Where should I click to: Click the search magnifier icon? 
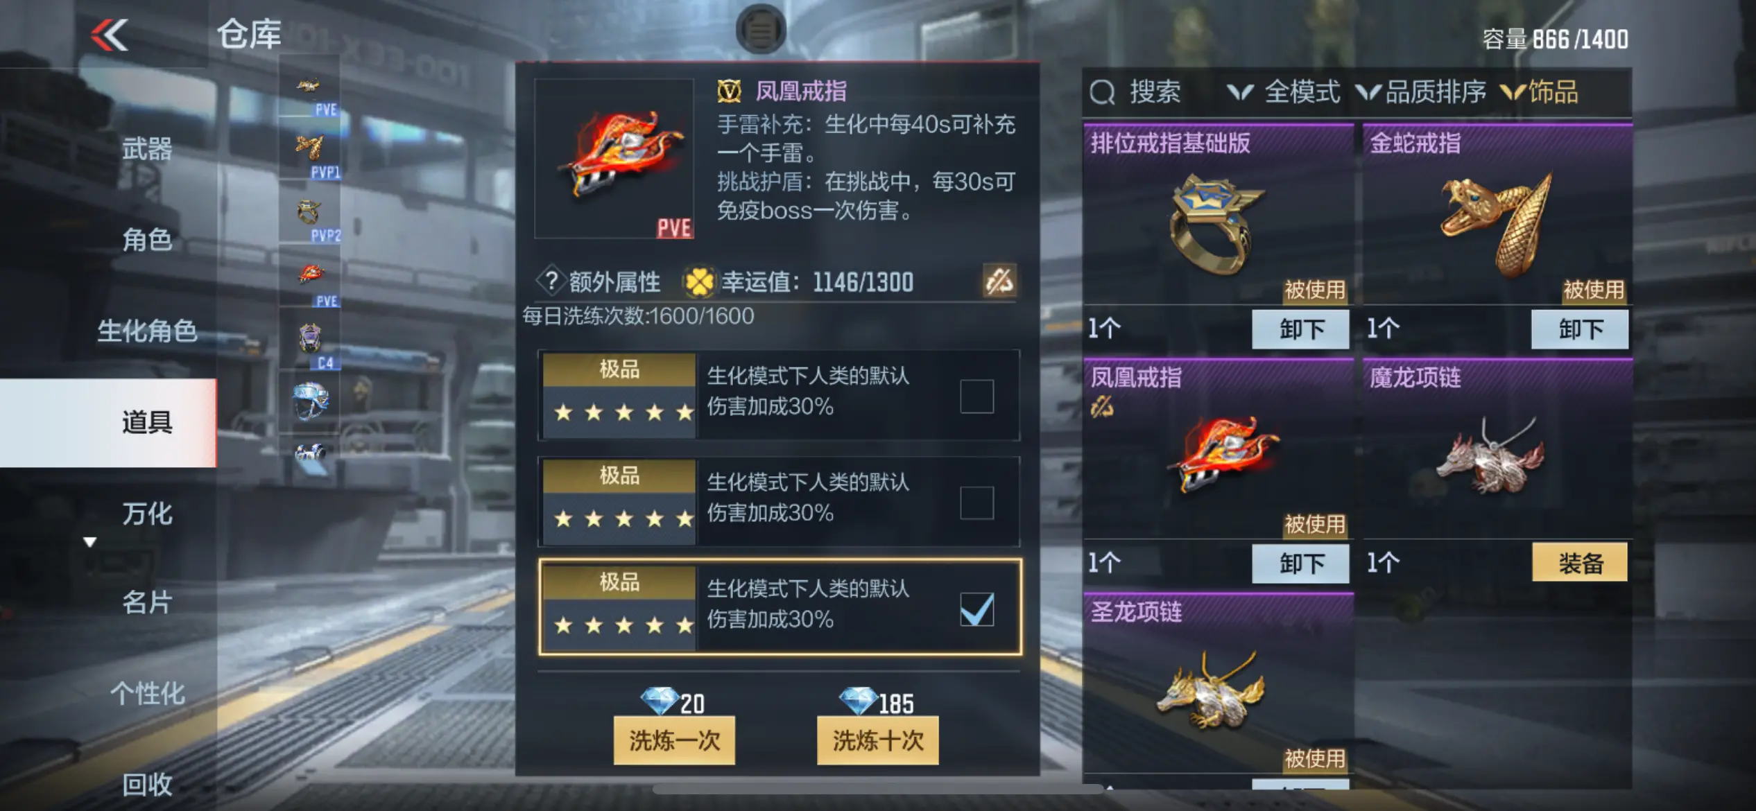click(x=1102, y=91)
